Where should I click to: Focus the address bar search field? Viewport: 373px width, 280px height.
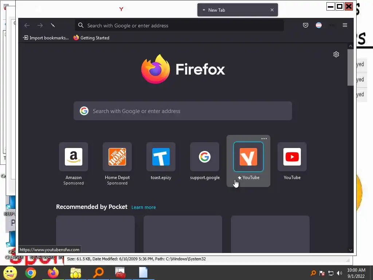(179, 26)
